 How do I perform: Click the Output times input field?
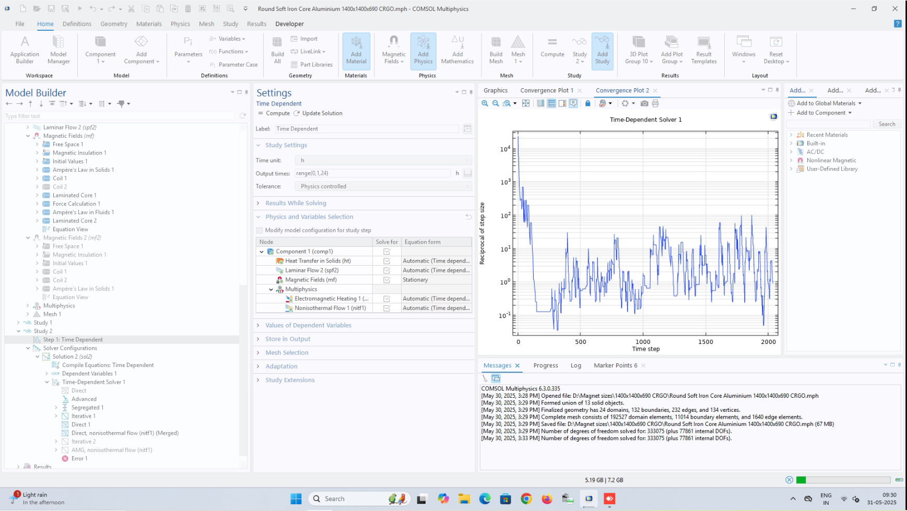point(373,173)
